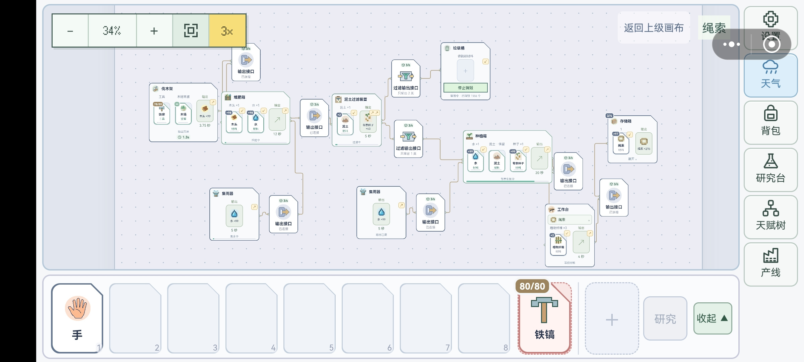Image resolution: width=804 pixels, height=362 pixels.
Task: Open the 产线 production line panel
Action: tap(770, 264)
